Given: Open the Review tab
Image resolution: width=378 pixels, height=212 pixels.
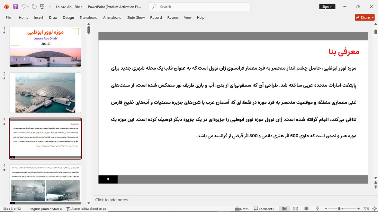Looking at the screenshot, I should point(173,18).
